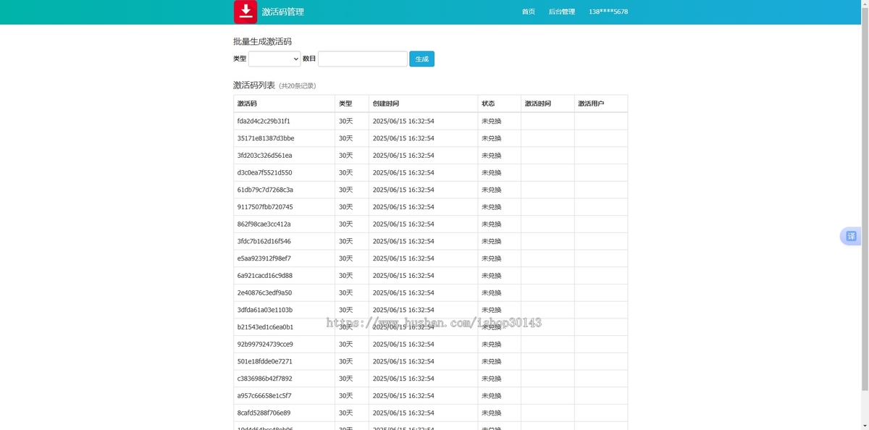Click the red download logo icon
869x430 pixels.
tap(245, 12)
